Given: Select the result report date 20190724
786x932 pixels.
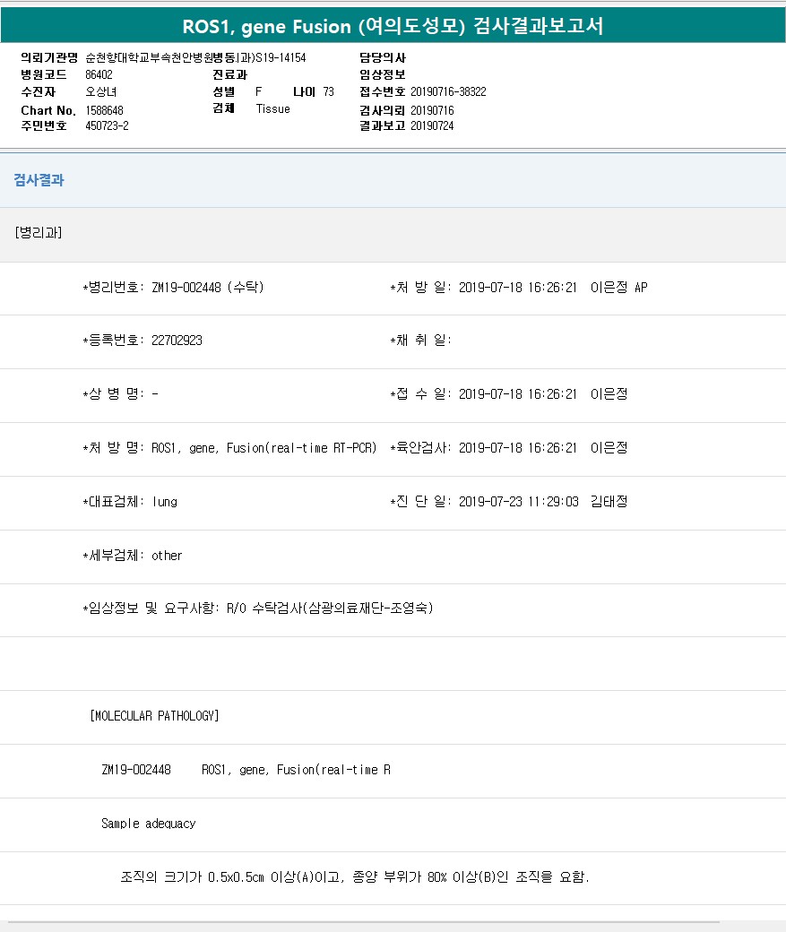Looking at the screenshot, I should click(432, 126).
